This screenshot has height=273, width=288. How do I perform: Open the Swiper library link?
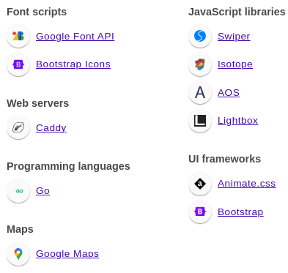tap(234, 37)
